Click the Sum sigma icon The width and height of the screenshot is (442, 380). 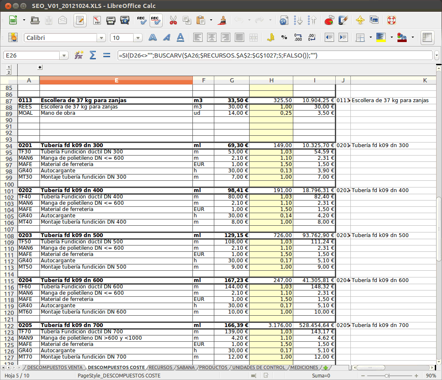click(x=93, y=55)
